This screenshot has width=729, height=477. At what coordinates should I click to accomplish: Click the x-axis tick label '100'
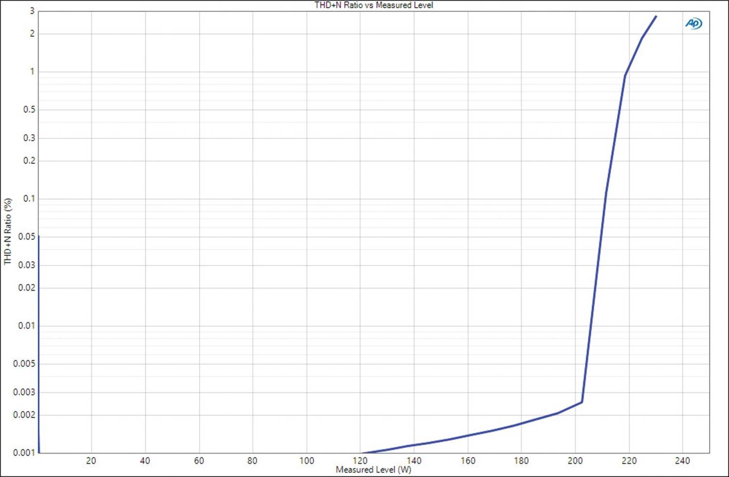pos(306,460)
